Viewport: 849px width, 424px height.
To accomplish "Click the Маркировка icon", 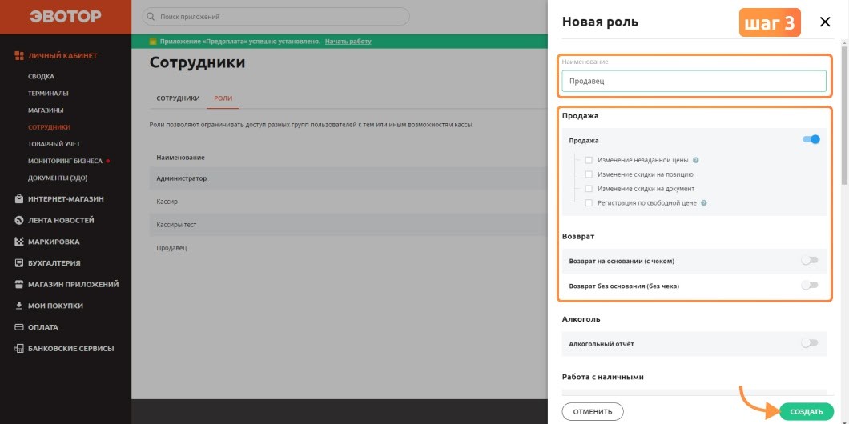I will (x=19, y=242).
